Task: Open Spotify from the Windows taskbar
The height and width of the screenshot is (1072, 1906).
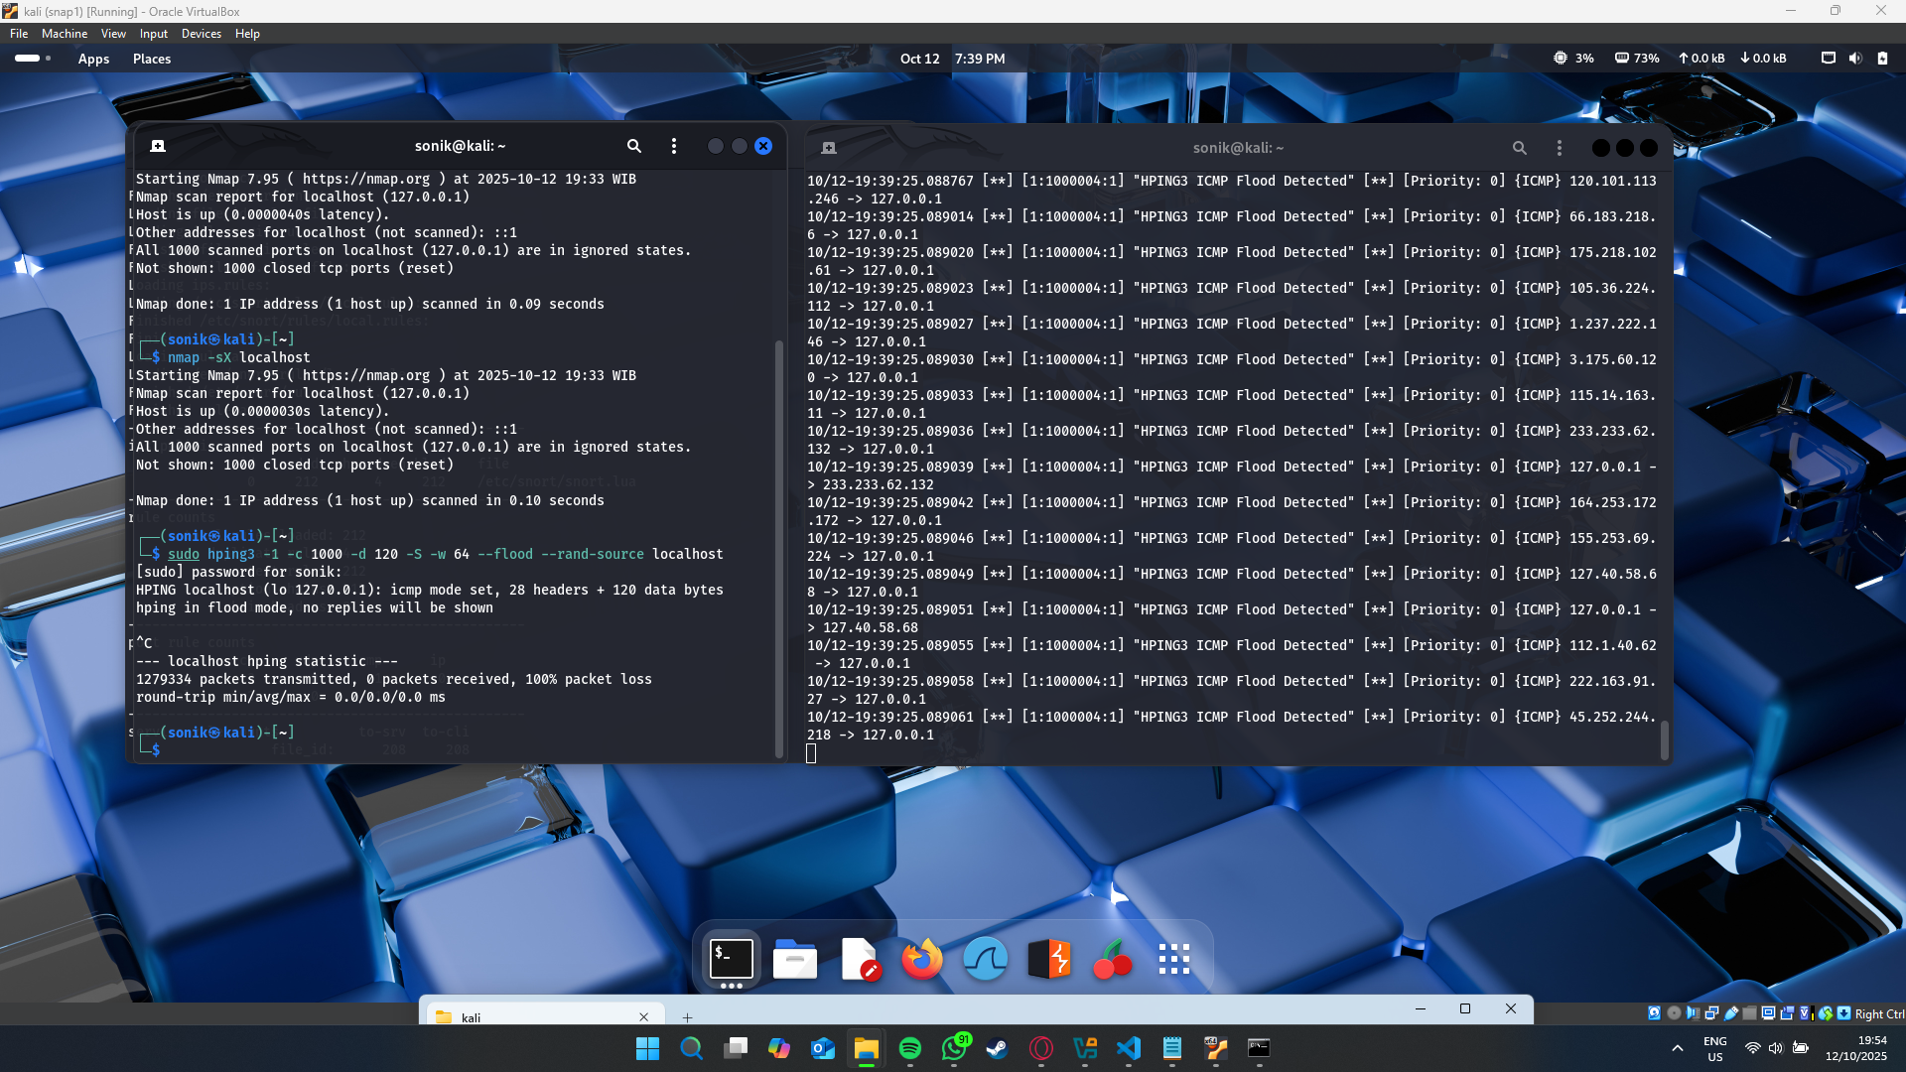Action: tap(909, 1048)
